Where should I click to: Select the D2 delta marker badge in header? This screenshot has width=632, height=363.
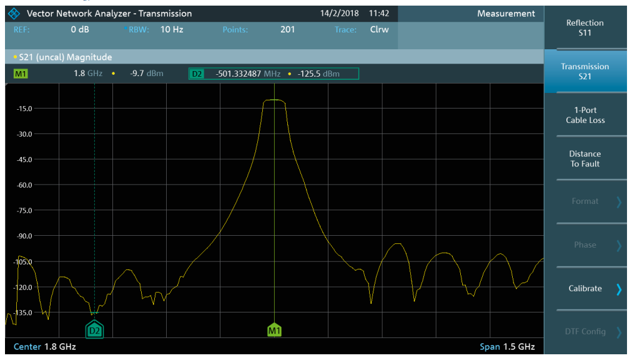tap(197, 74)
